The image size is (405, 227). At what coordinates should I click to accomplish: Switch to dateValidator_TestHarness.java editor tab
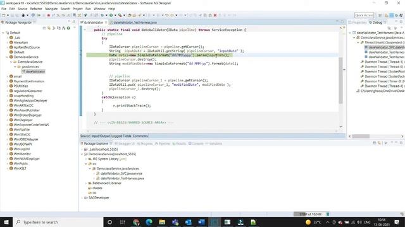pos(134,23)
